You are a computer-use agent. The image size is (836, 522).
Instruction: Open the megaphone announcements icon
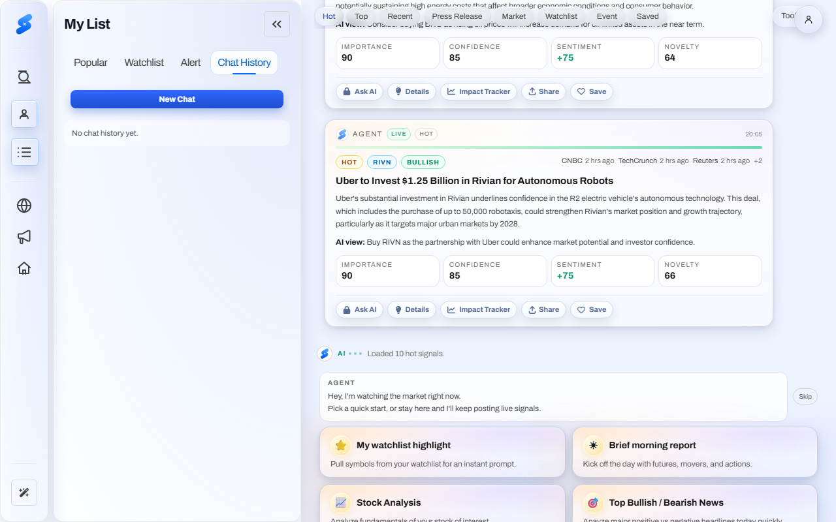click(24, 237)
